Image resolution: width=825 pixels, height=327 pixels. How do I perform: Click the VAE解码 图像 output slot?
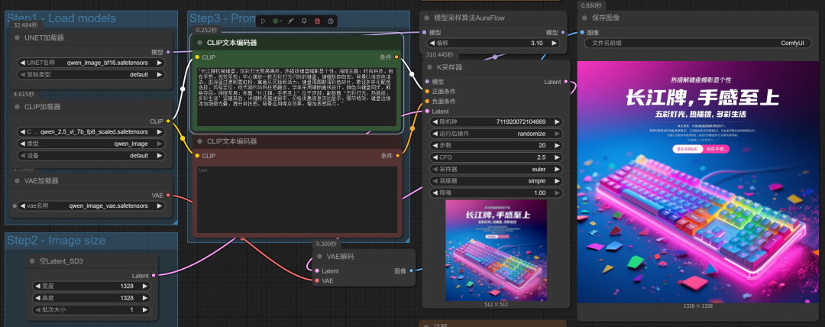tap(411, 270)
